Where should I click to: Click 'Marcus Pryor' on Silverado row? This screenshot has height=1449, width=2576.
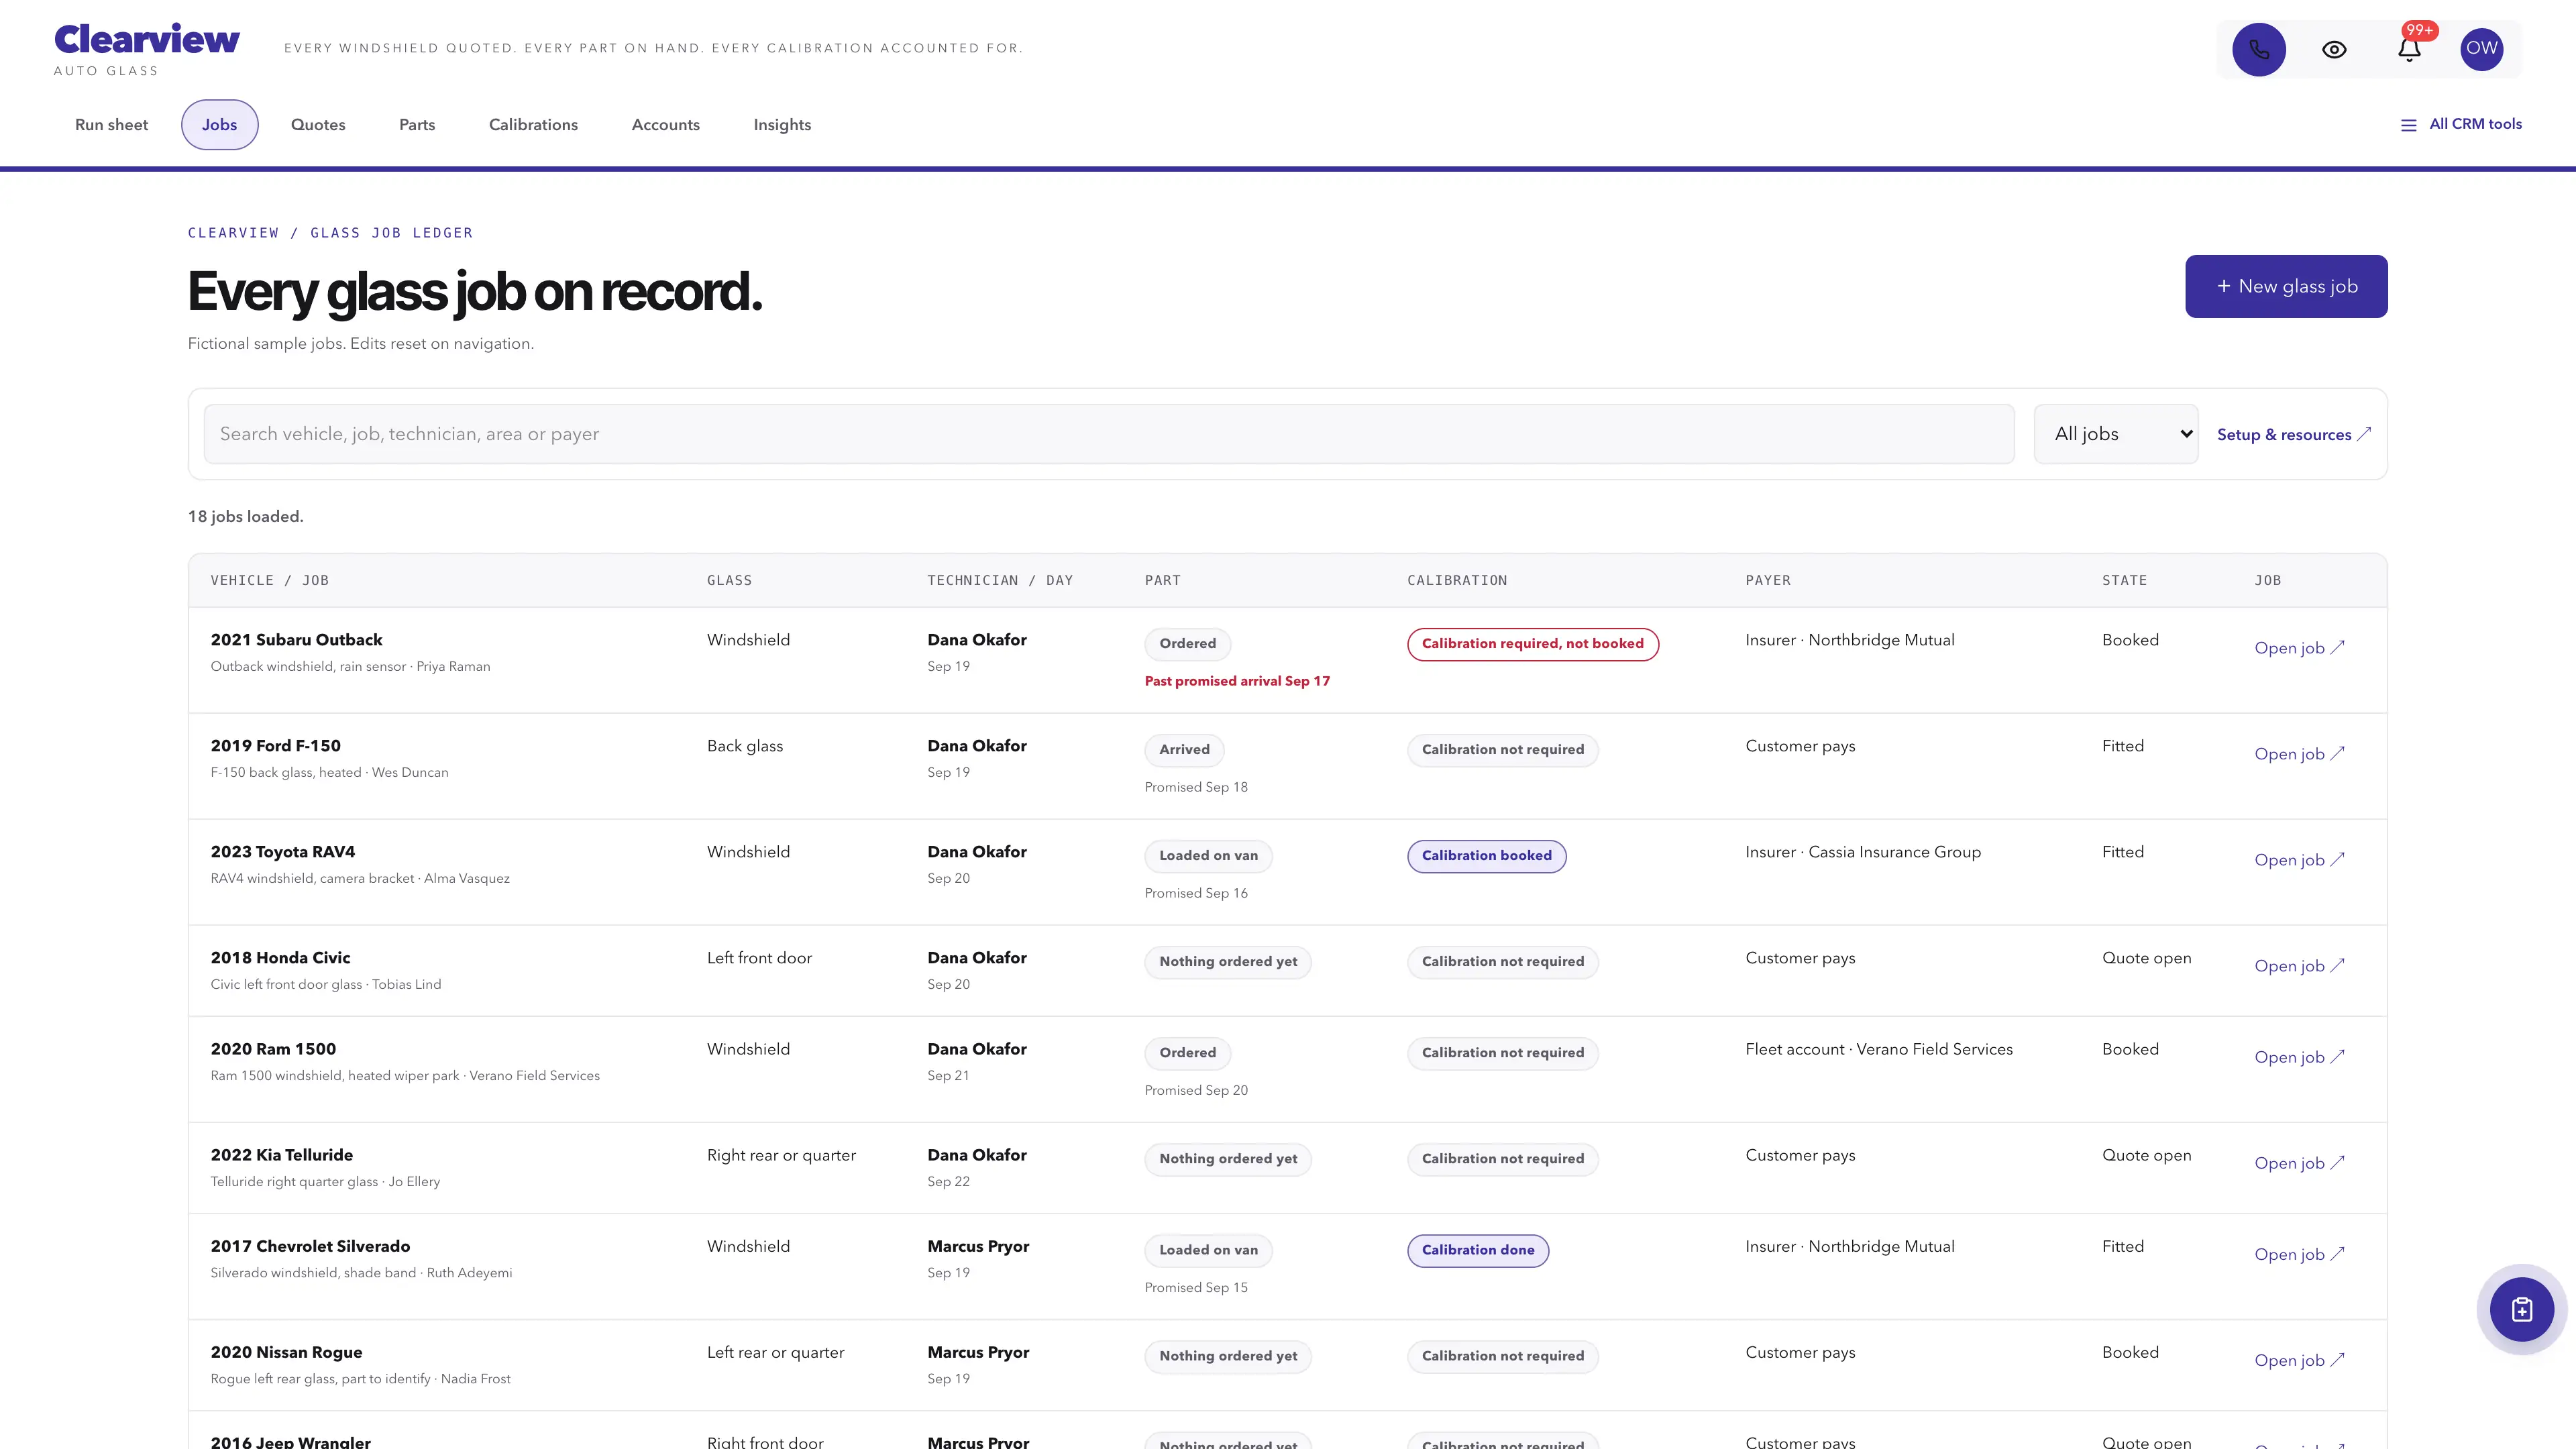click(978, 1246)
